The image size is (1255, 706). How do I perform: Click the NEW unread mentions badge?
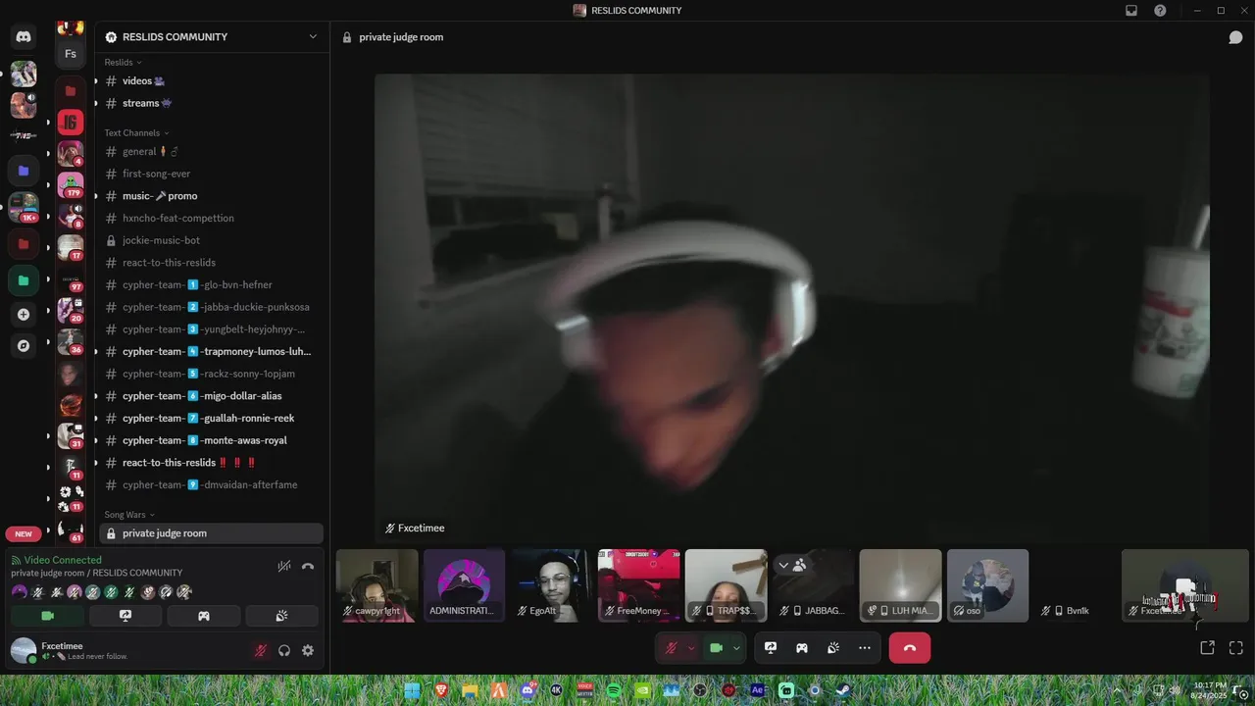pos(24,534)
